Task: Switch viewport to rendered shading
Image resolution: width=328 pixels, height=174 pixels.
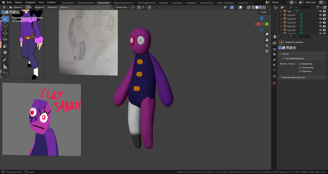Action: pyautogui.click(x=264, y=7)
